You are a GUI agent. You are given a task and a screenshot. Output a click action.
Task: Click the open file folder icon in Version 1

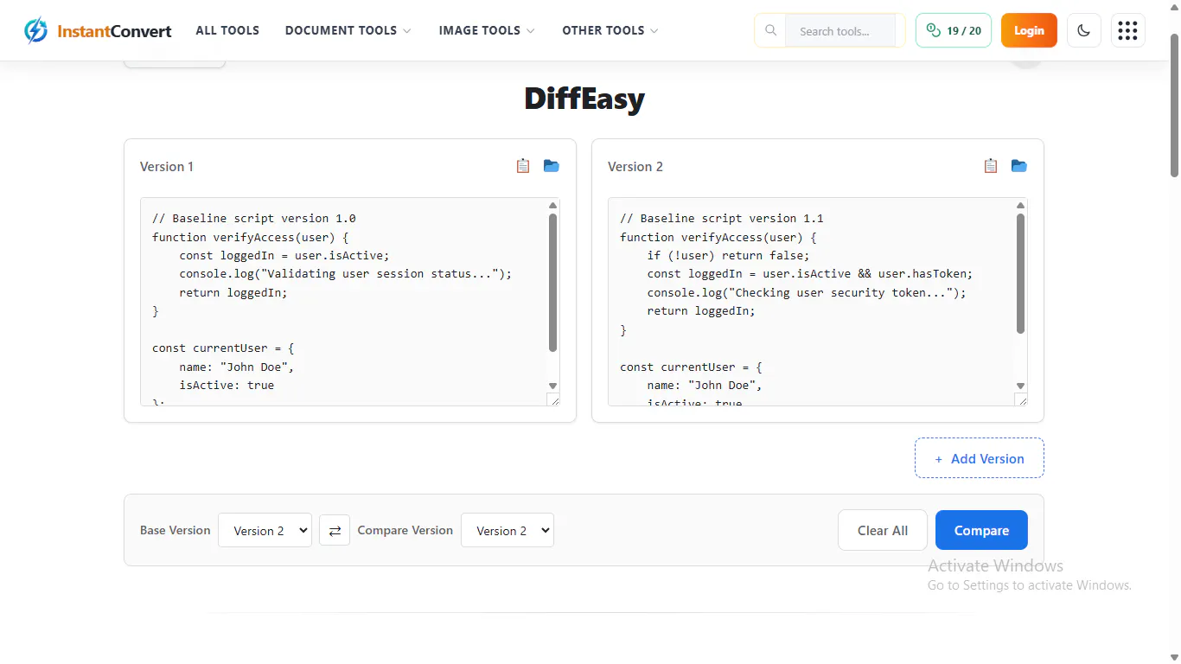point(552,166)
